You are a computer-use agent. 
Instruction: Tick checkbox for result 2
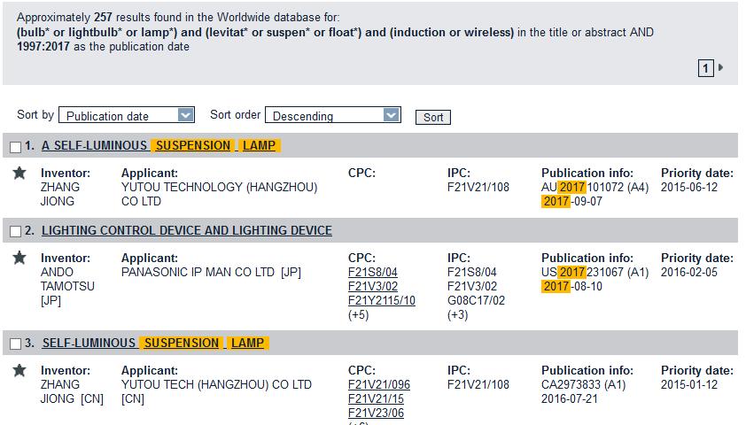tap(15, 232)
